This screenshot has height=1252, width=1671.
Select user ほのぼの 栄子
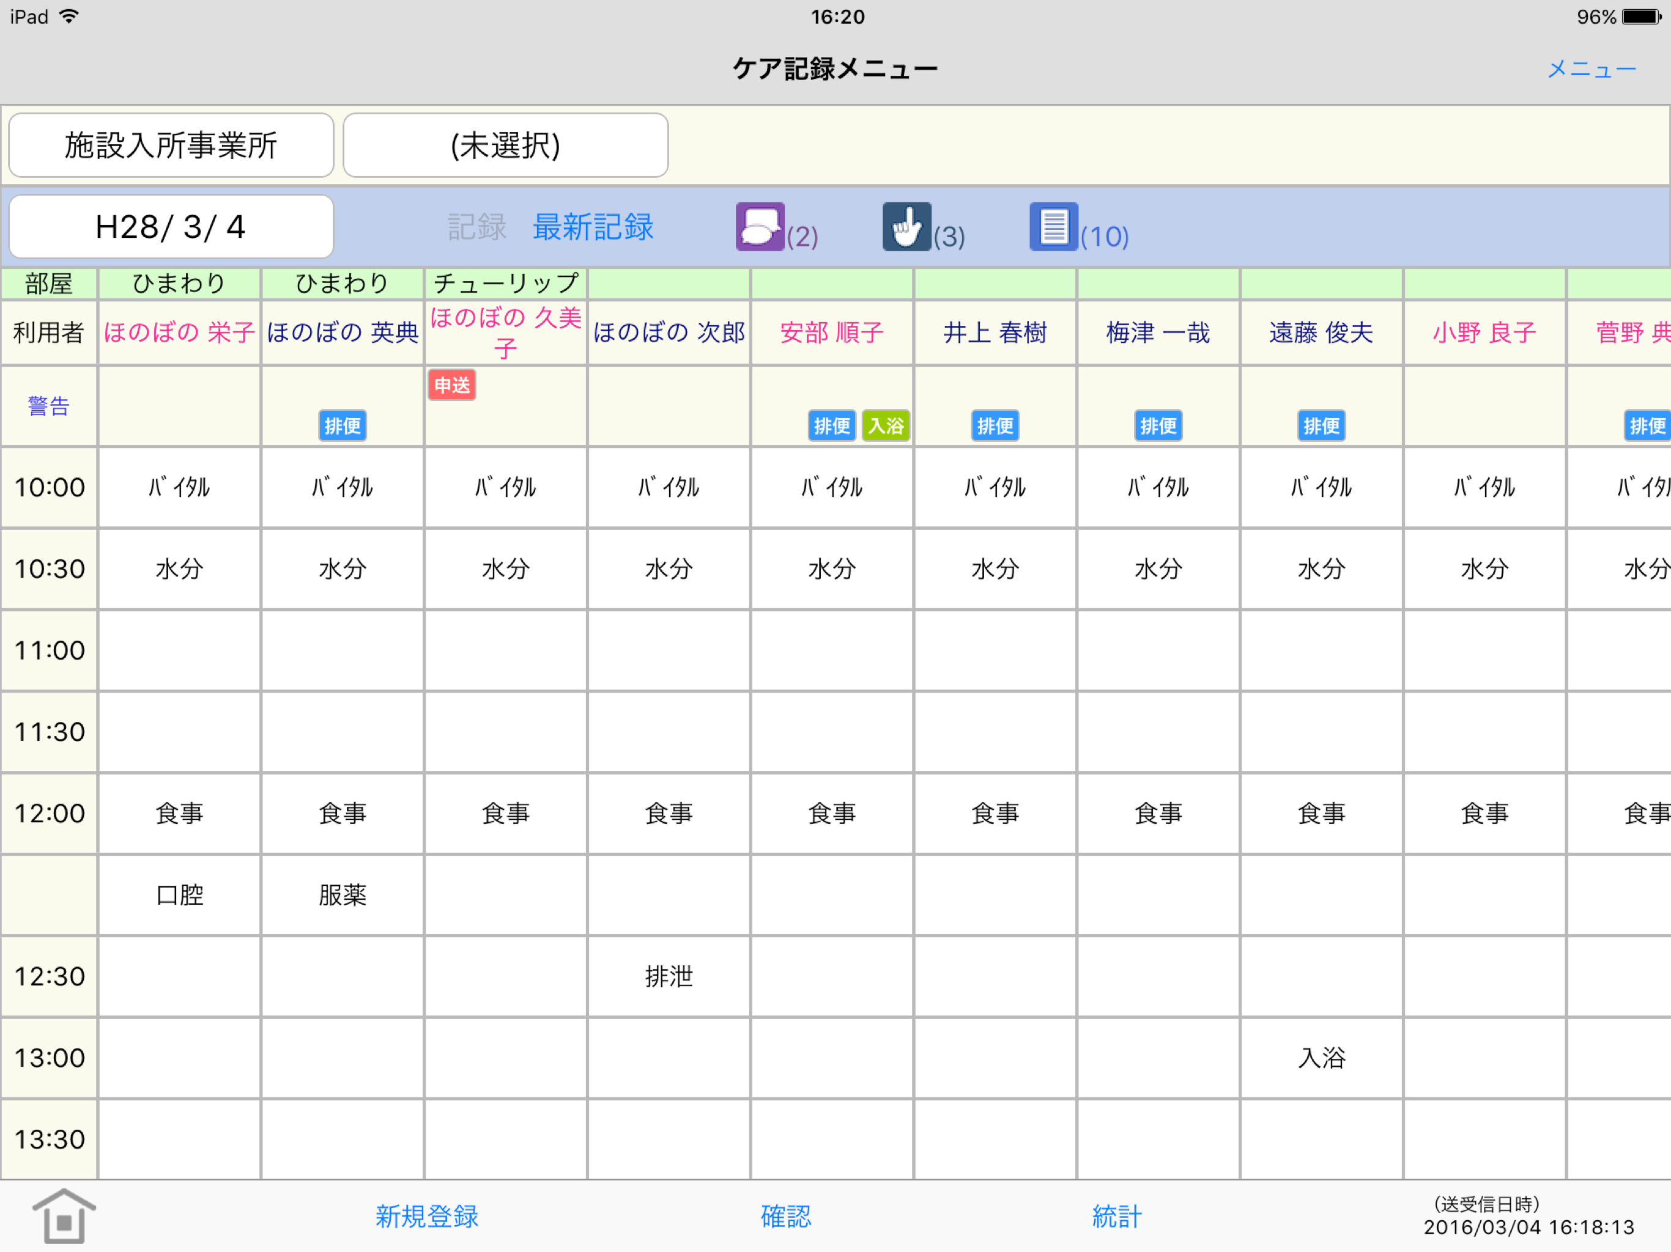click(x=179, y=332)
